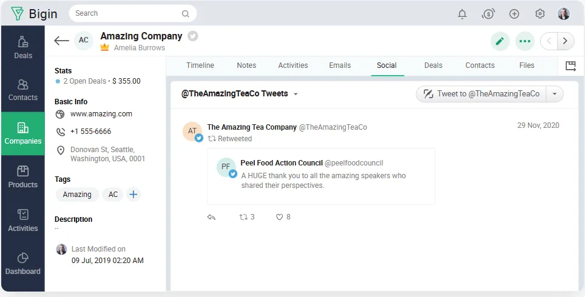Viewport: 585px width, 297px height.
Task: Click the address location pin icon
Action: click(60, 150)
